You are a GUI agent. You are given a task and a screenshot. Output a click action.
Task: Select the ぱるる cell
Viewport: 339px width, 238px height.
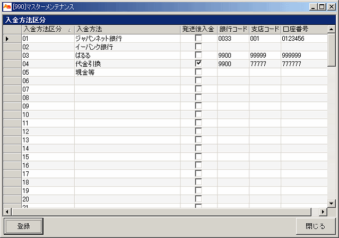point(127,56)
